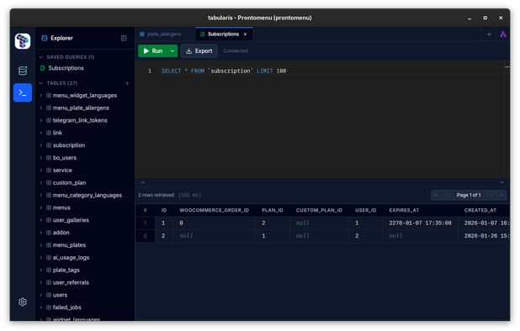520x331 pixels.
Task: Export the query results
Action: tap(199, 51)
